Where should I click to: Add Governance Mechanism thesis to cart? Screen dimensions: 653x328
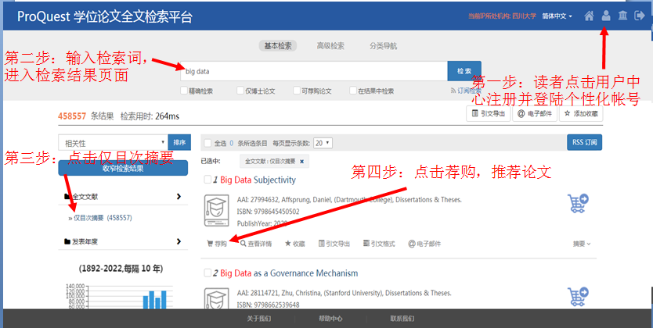pyautogui.click(x=578, y=297)
